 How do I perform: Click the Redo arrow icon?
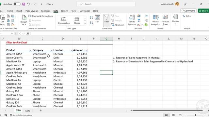click(35, 4)
